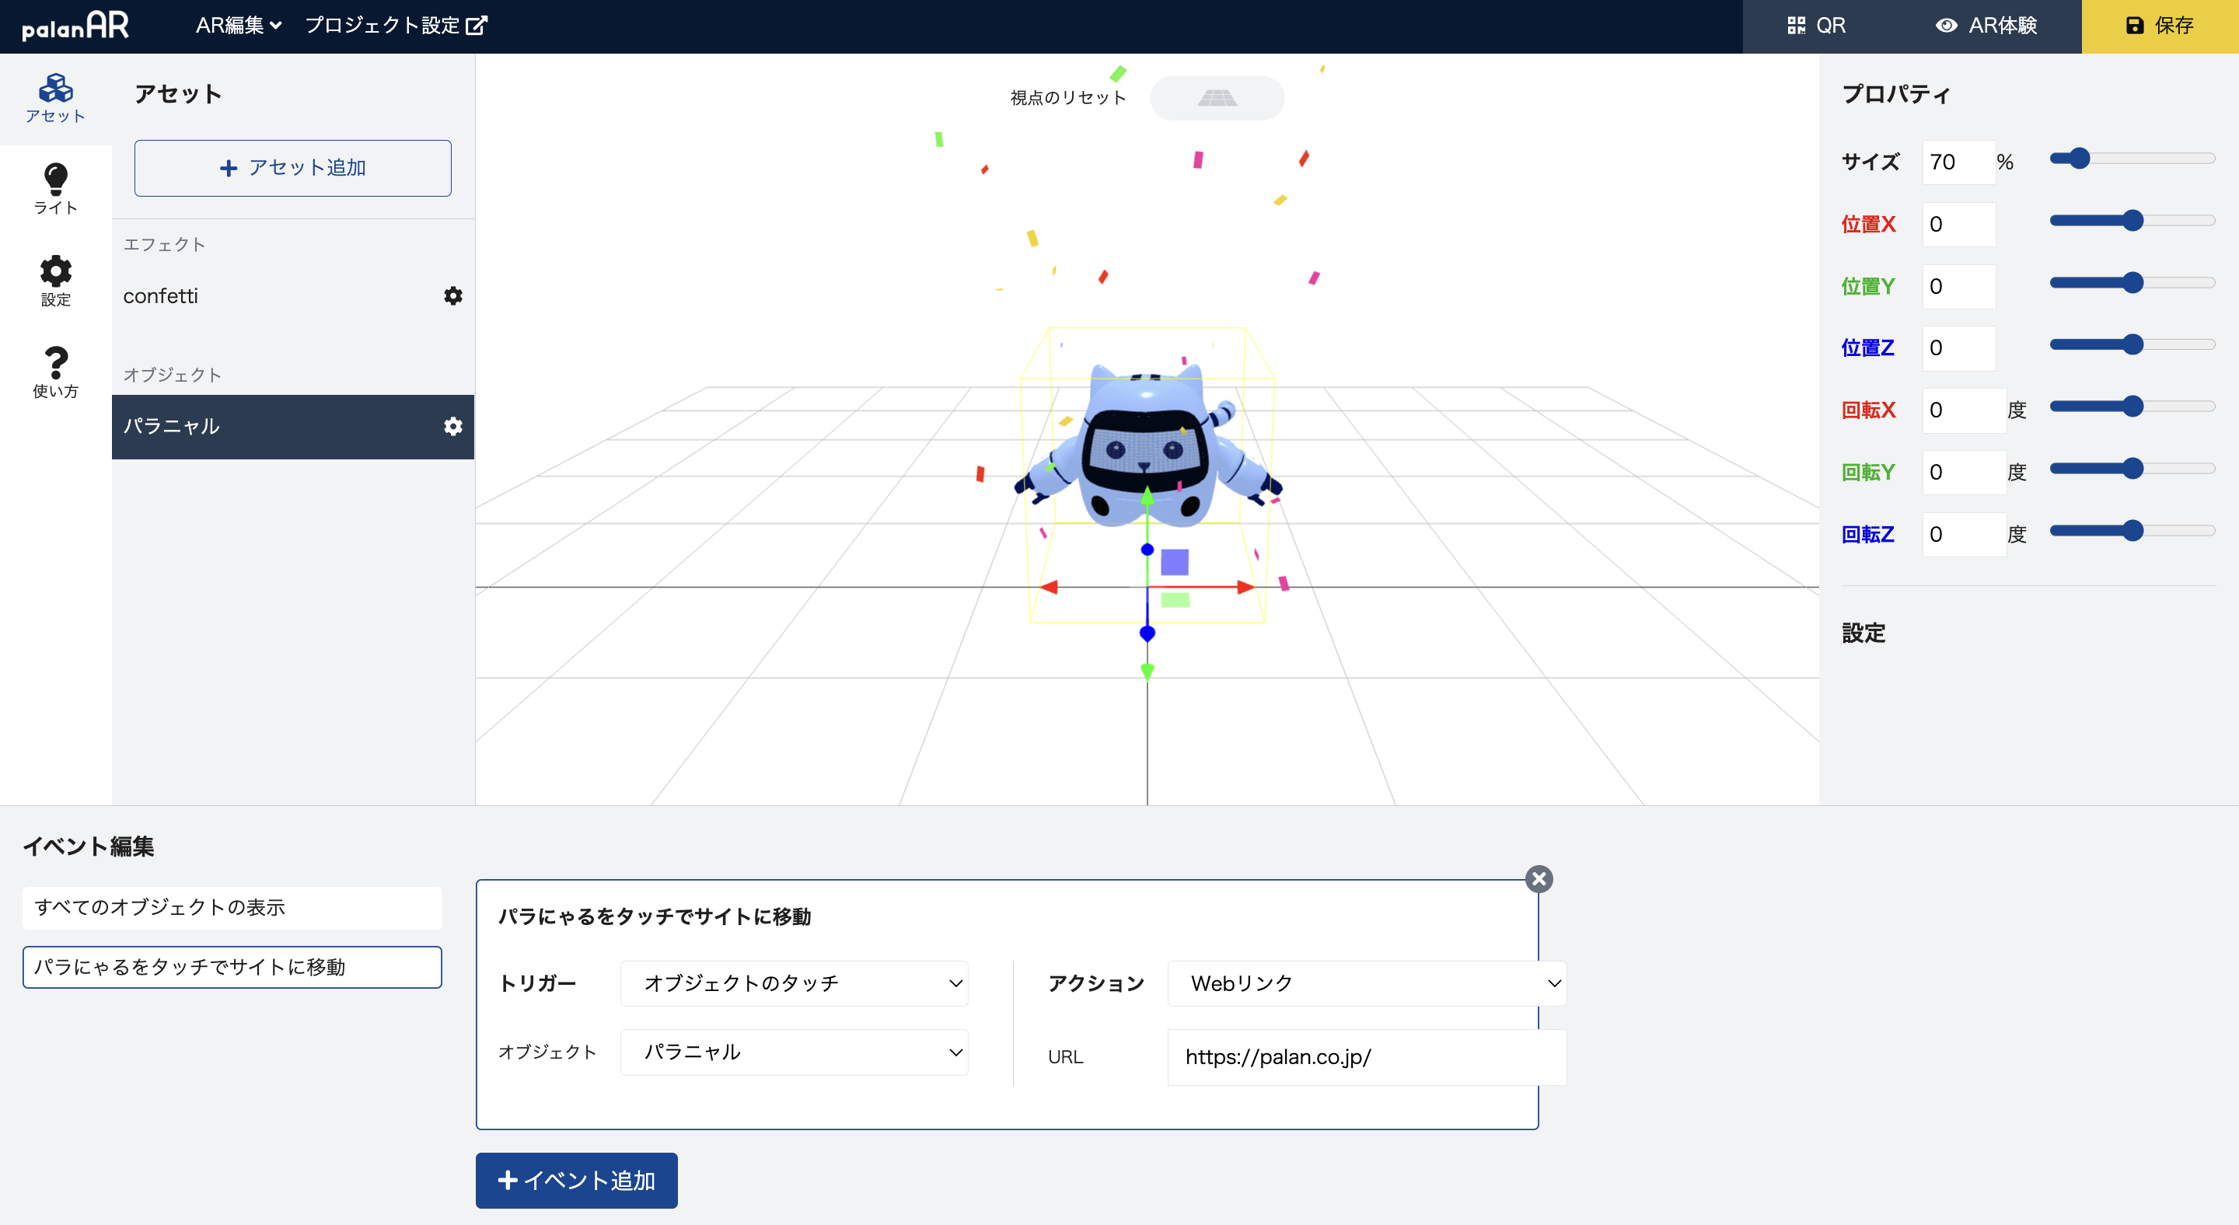2239x1225 pixels.
Task: Select すべてのオブジェクトの表示 event
Action: pos(232,908)
